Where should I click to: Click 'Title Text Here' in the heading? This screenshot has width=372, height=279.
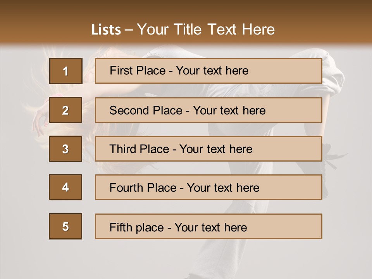[x=224, y=29]
